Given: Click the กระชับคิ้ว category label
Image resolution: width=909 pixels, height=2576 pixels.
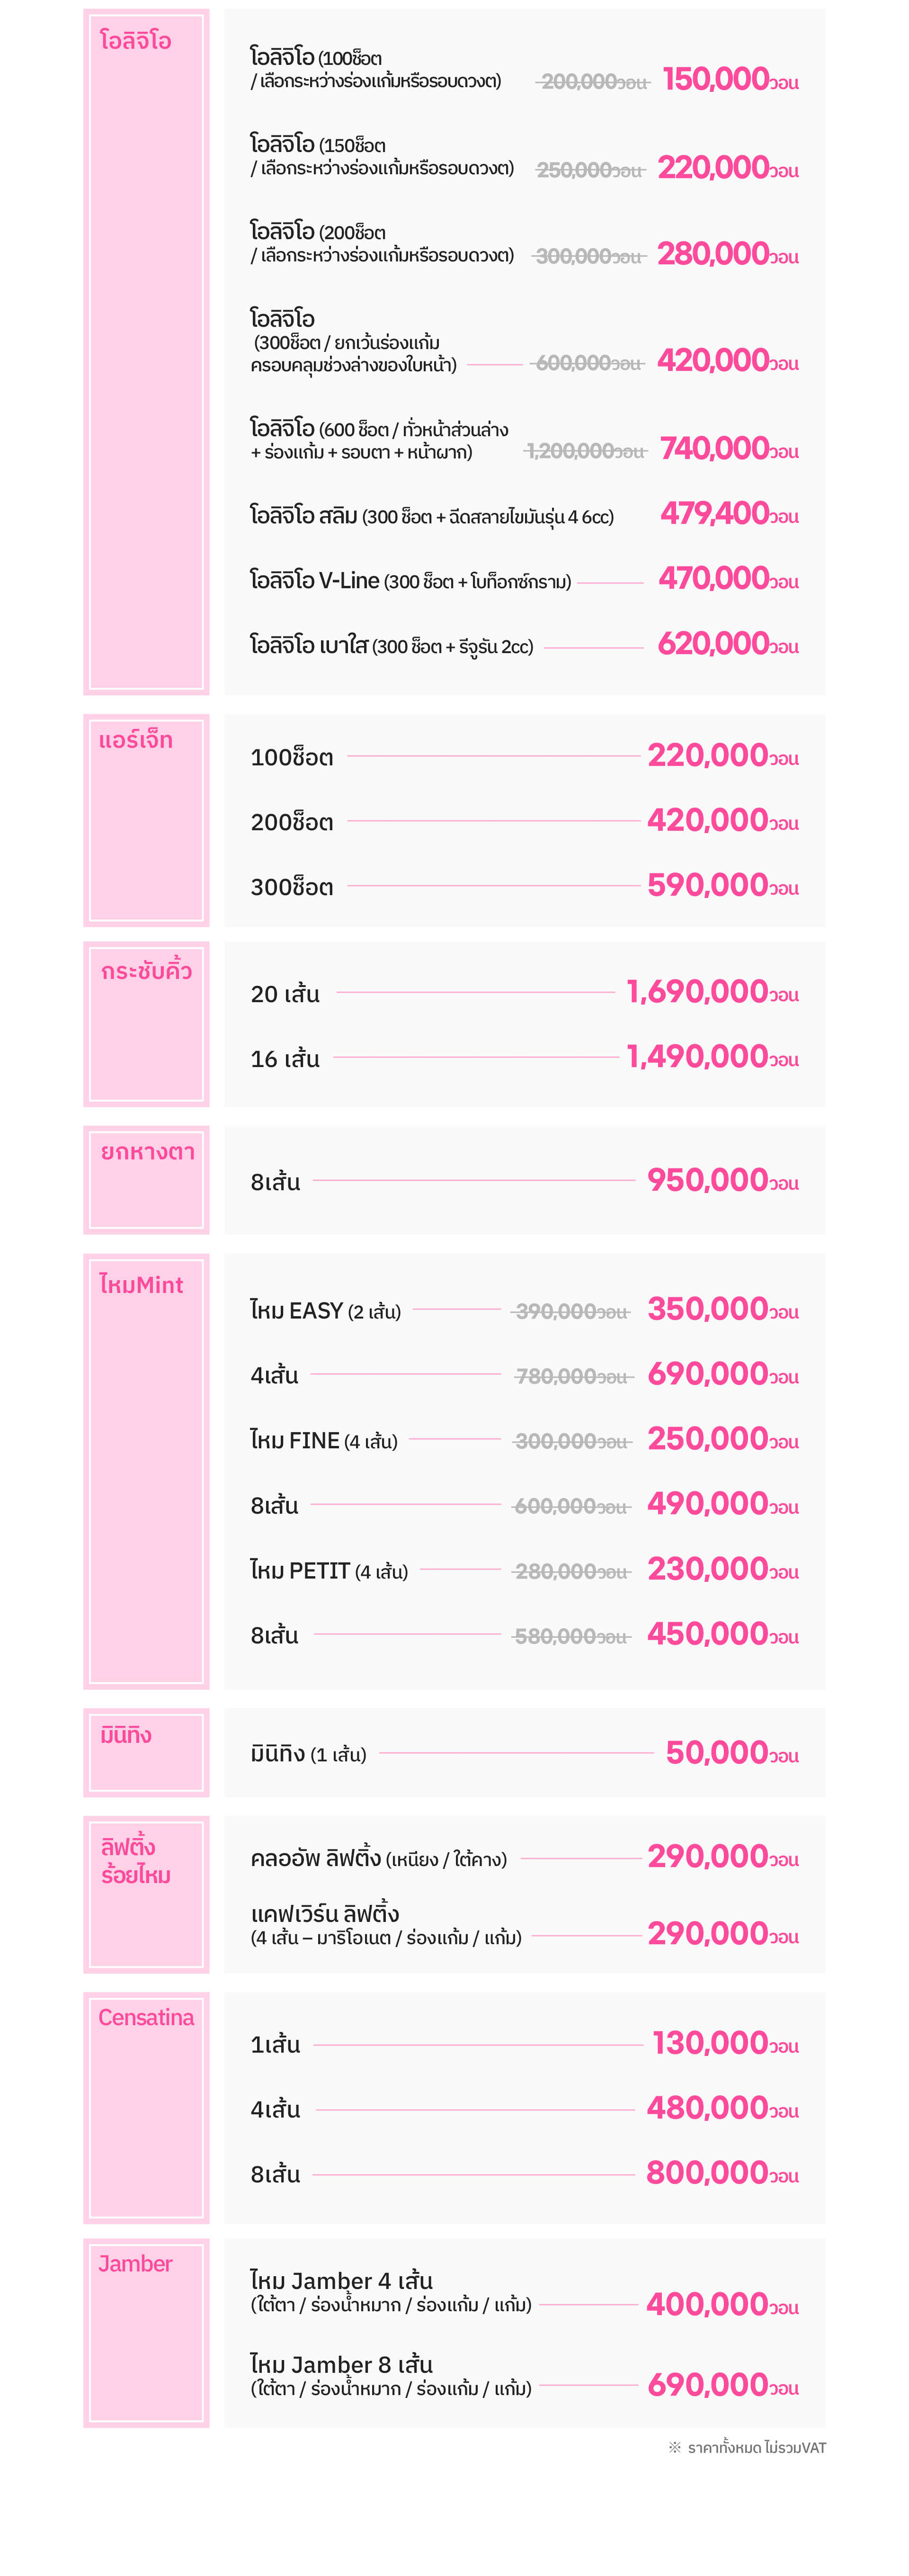Looking at the screenshot, I should [146, 971].
